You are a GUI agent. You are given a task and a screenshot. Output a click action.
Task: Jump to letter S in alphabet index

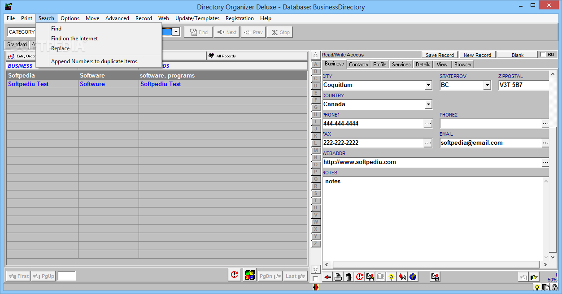click(x=316, y=193)
